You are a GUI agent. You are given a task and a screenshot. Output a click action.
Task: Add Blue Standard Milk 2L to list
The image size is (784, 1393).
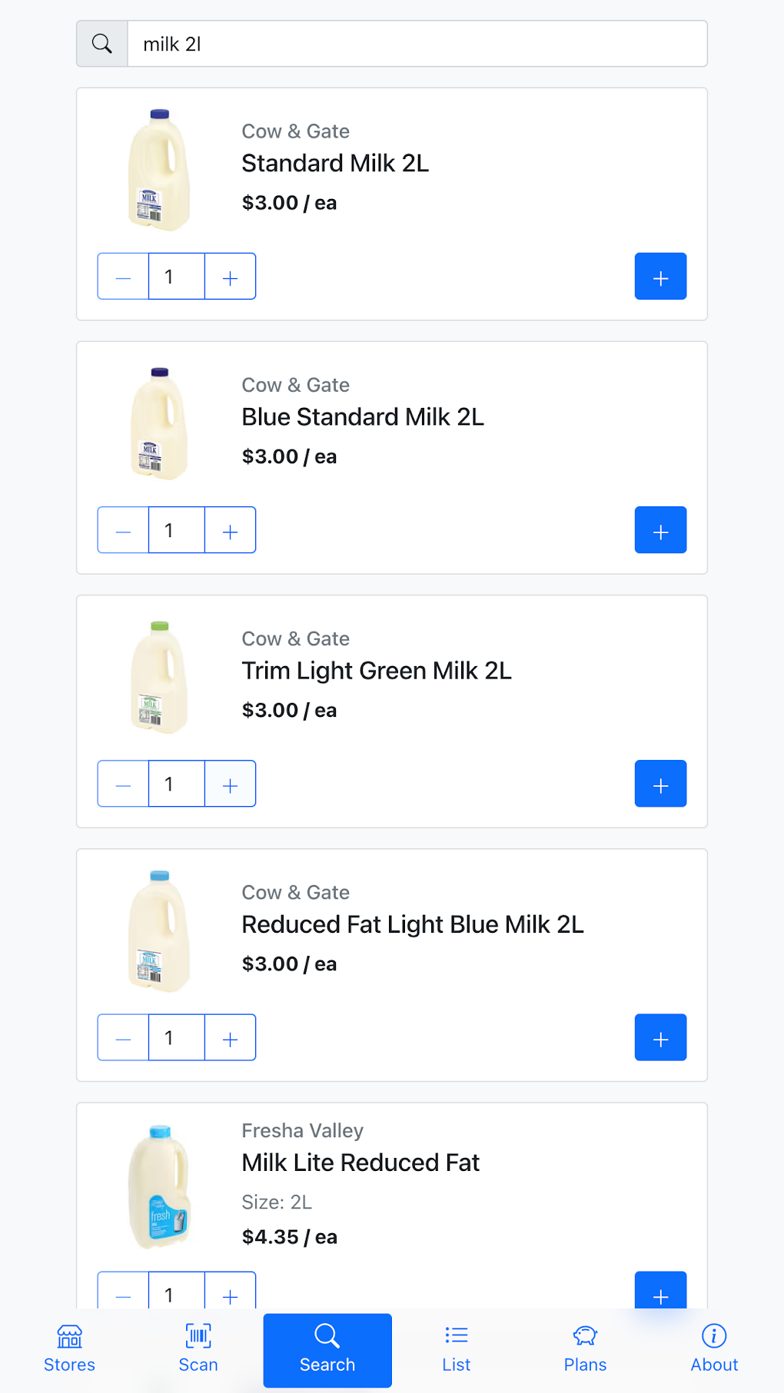pos(660,530)
